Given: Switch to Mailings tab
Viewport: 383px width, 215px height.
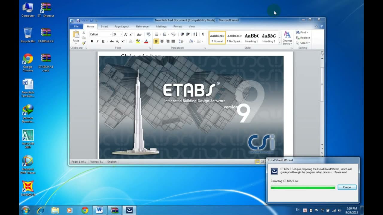Looking at the screenshot, I should [x=161, y=27].
